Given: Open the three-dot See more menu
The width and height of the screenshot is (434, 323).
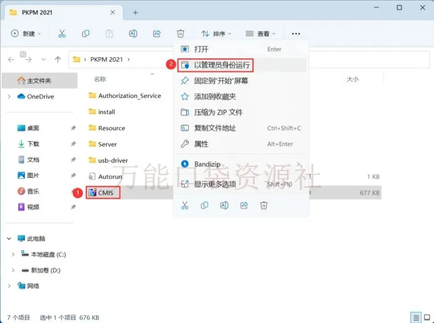Looking at the screenshot, I should pyautogui.click(x=296, y=34).
